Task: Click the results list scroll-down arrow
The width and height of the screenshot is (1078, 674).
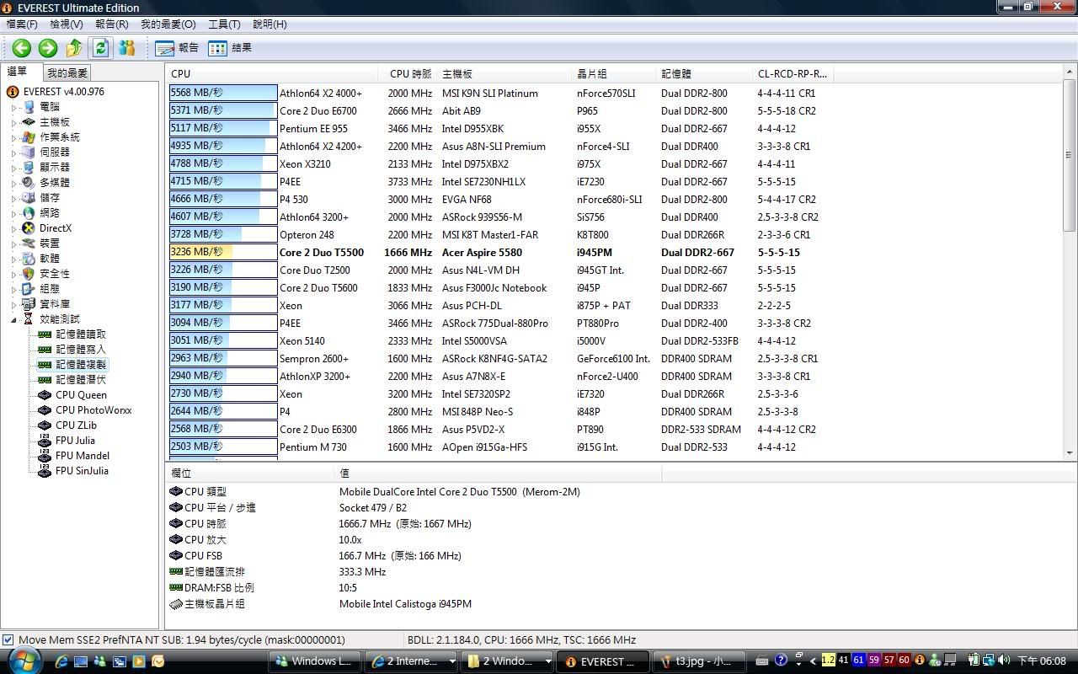Action: [x=1070, y=453]
